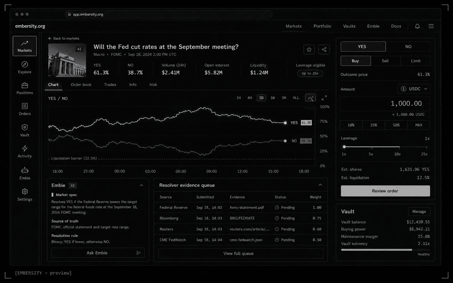Collapse the Resolver evidence queue panel
The height and width of the screenshot is (283, 453).
(320, 185)
